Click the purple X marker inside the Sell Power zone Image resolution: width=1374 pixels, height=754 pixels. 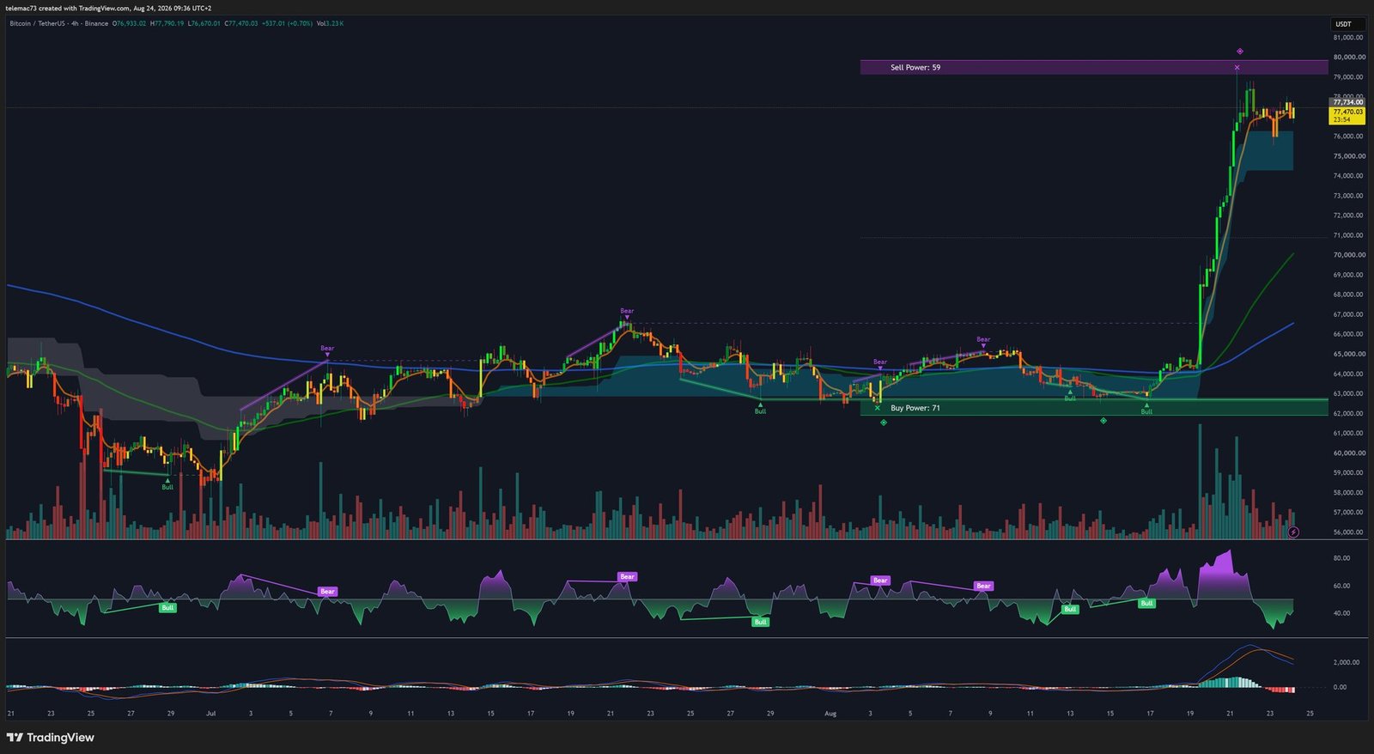click(1237, 67)
